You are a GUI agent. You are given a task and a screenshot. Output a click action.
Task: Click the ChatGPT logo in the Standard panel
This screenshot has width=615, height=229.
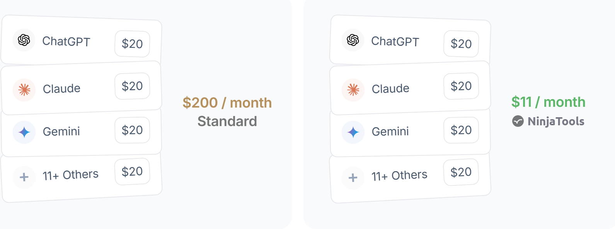(24, 40)
